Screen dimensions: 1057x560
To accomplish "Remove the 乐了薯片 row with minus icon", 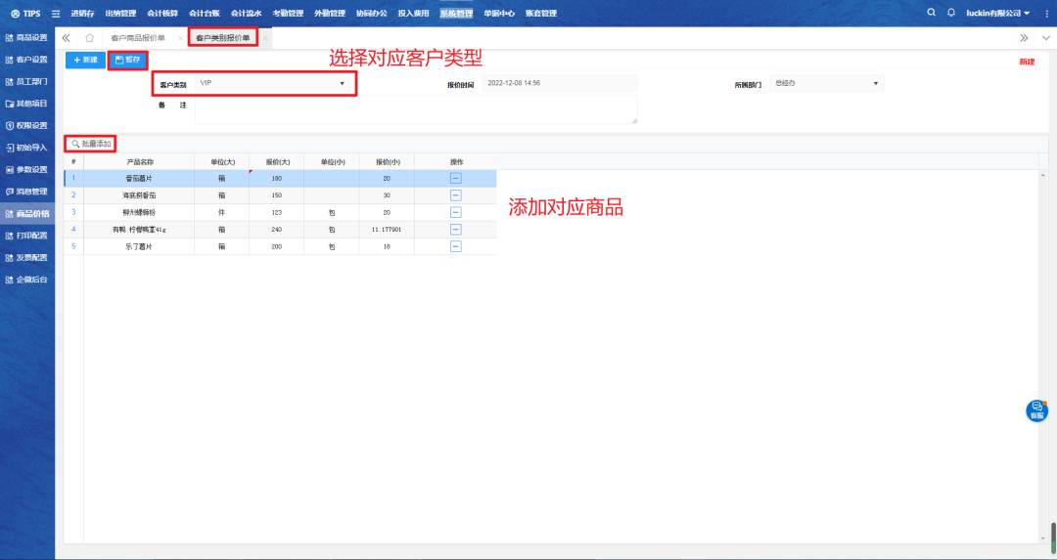I will 456,246.
